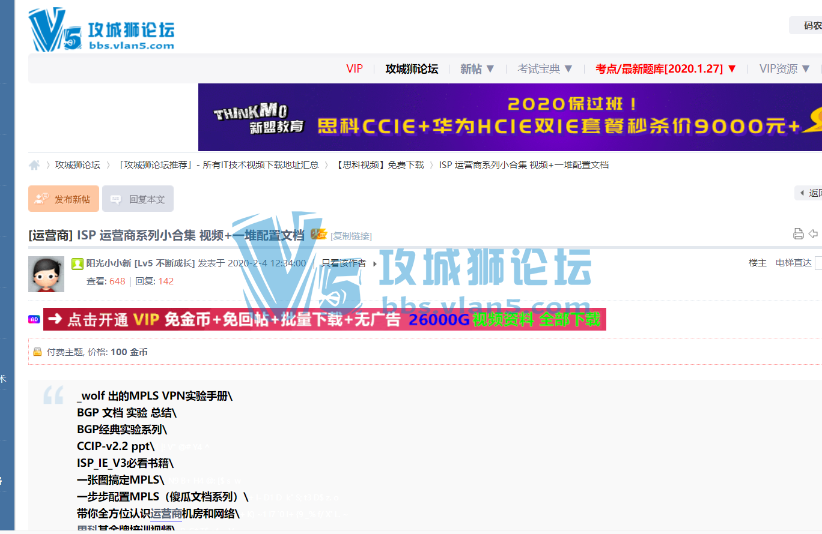Open breadcrumb ISP 运营商系列小合集 link
This screenshot has width=822, height=534.
[x=523, y=164]
